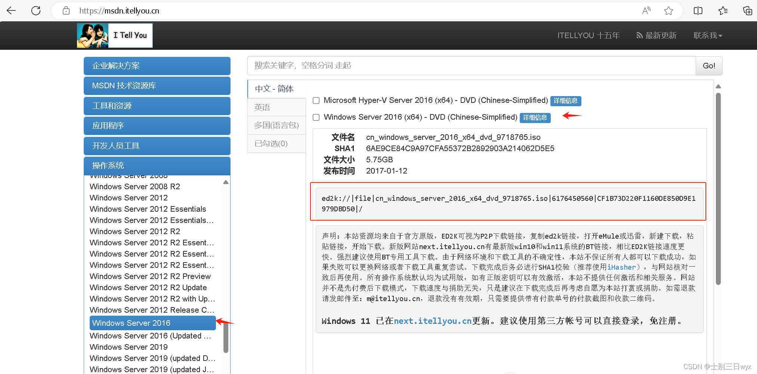Open the Favorites list icon

pos(723,10)
